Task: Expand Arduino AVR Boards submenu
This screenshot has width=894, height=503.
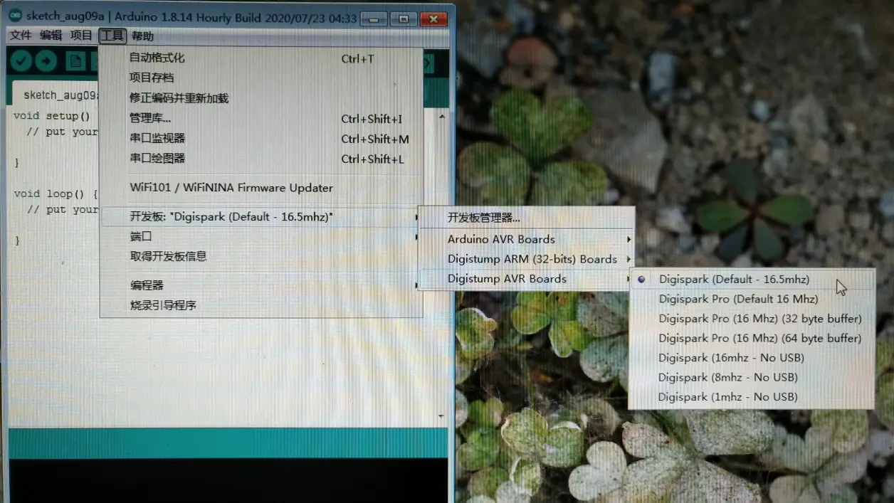Action: 526,239
